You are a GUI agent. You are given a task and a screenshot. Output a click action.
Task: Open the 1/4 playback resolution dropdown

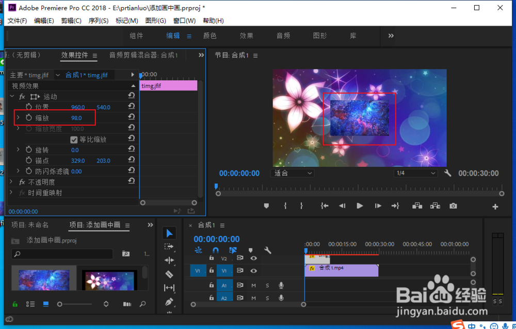pyautogui.click(x=415, y=173)
